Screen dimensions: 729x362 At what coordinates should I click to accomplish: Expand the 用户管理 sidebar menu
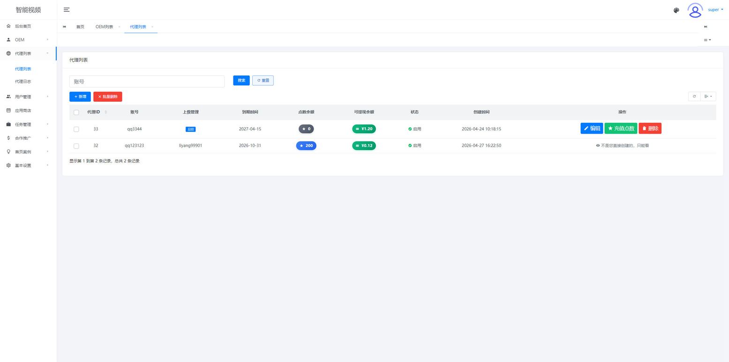point(28,97)
